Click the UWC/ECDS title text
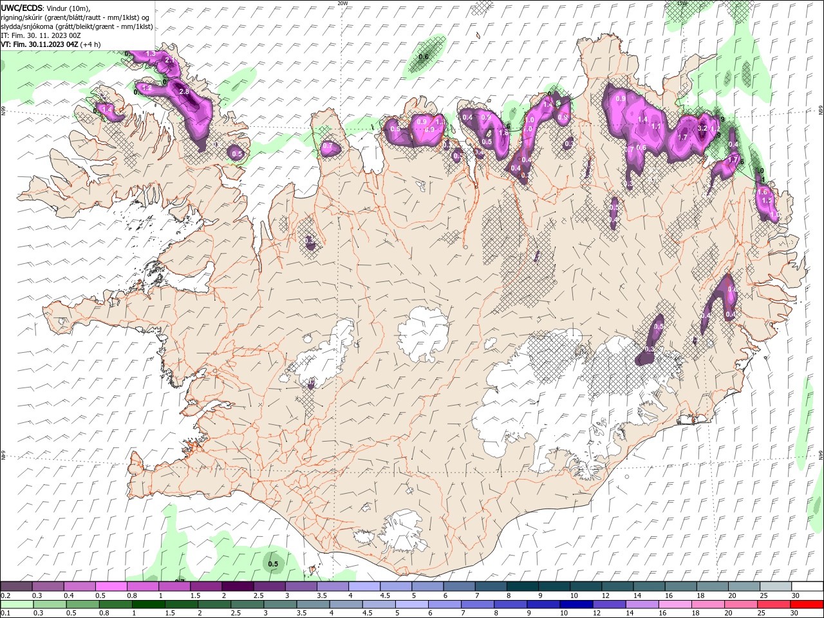The height and width of the screenshot is (618, 824). tap(21, 8)
